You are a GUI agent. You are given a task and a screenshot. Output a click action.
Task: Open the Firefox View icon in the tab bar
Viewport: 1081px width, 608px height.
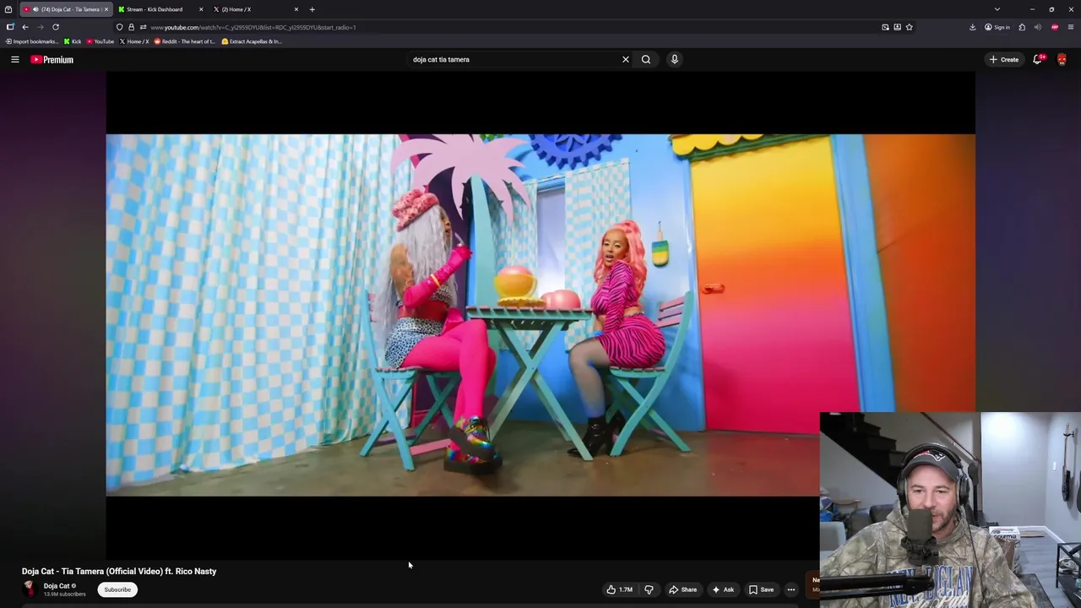click(8, 9)
